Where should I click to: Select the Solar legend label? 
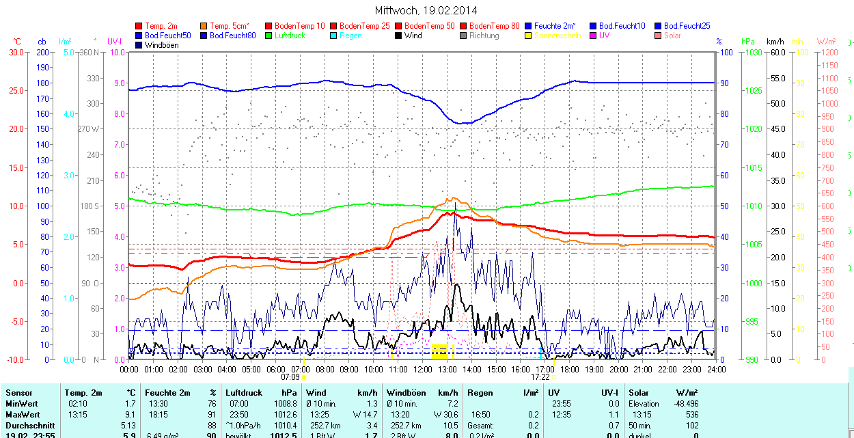point(672,36)
